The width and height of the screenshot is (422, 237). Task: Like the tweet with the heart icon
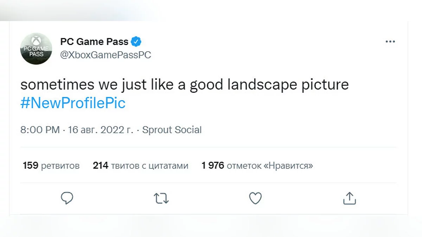pos(255,198)
